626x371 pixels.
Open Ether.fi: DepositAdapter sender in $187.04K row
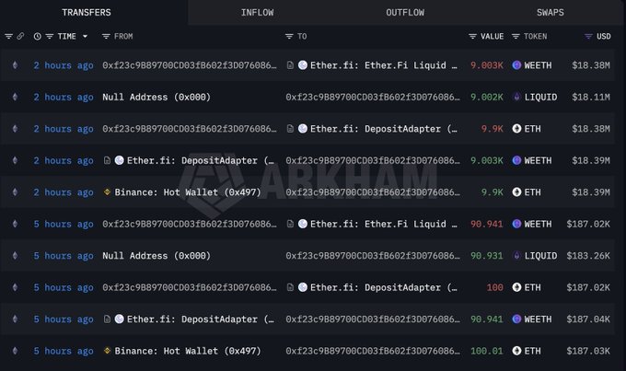click(201, 319)
